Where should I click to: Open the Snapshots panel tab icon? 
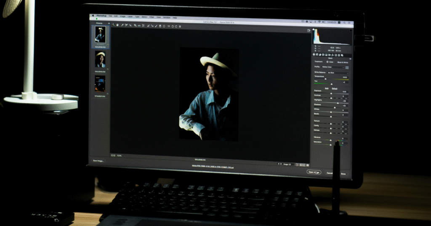coord(342,55)
